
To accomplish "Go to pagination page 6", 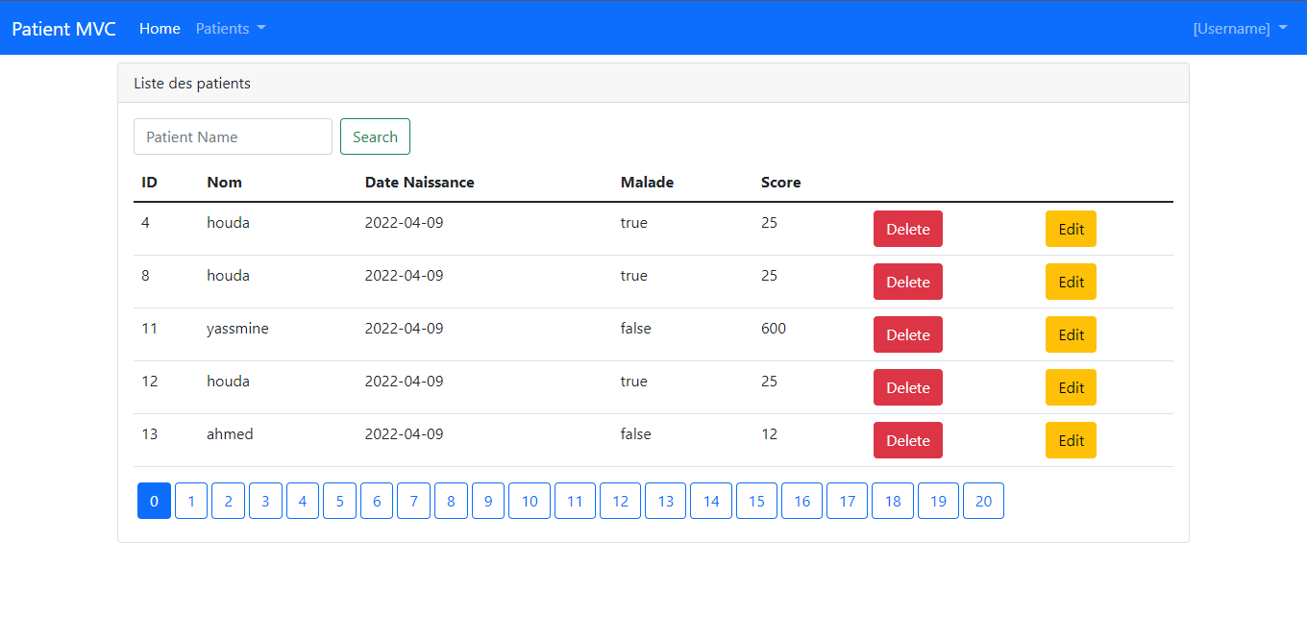I will 377,501.
